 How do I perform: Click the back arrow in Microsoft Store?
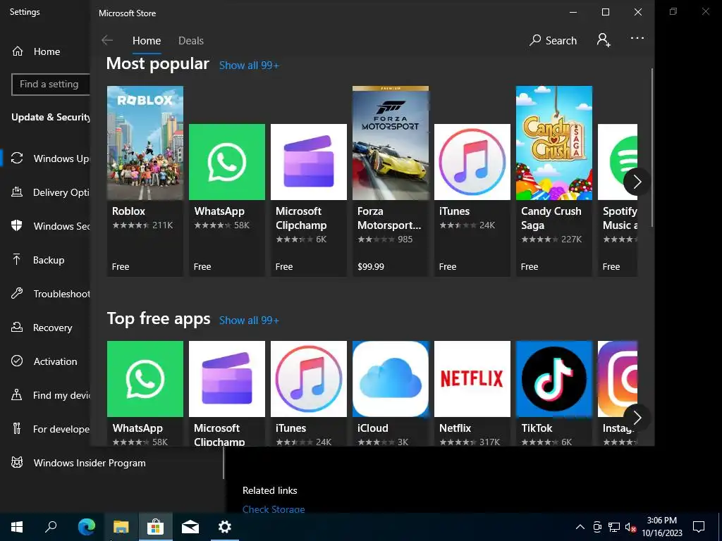(107, 40)
